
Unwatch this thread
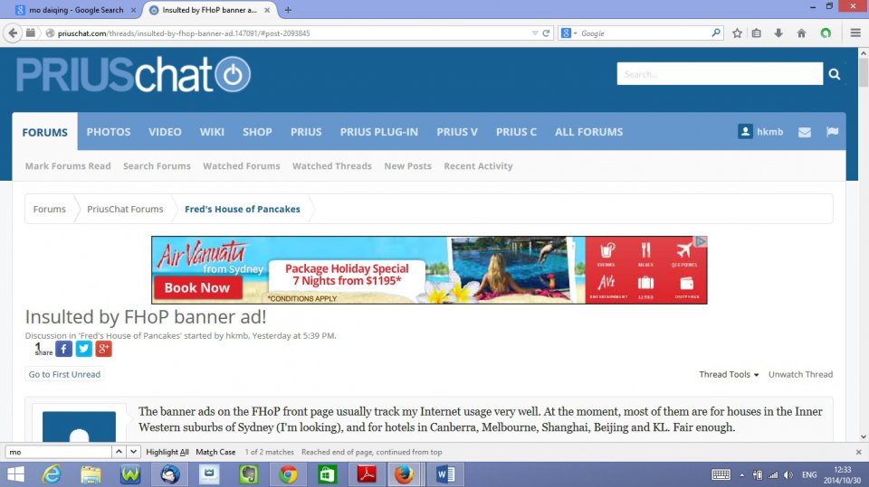click(800, 374)
